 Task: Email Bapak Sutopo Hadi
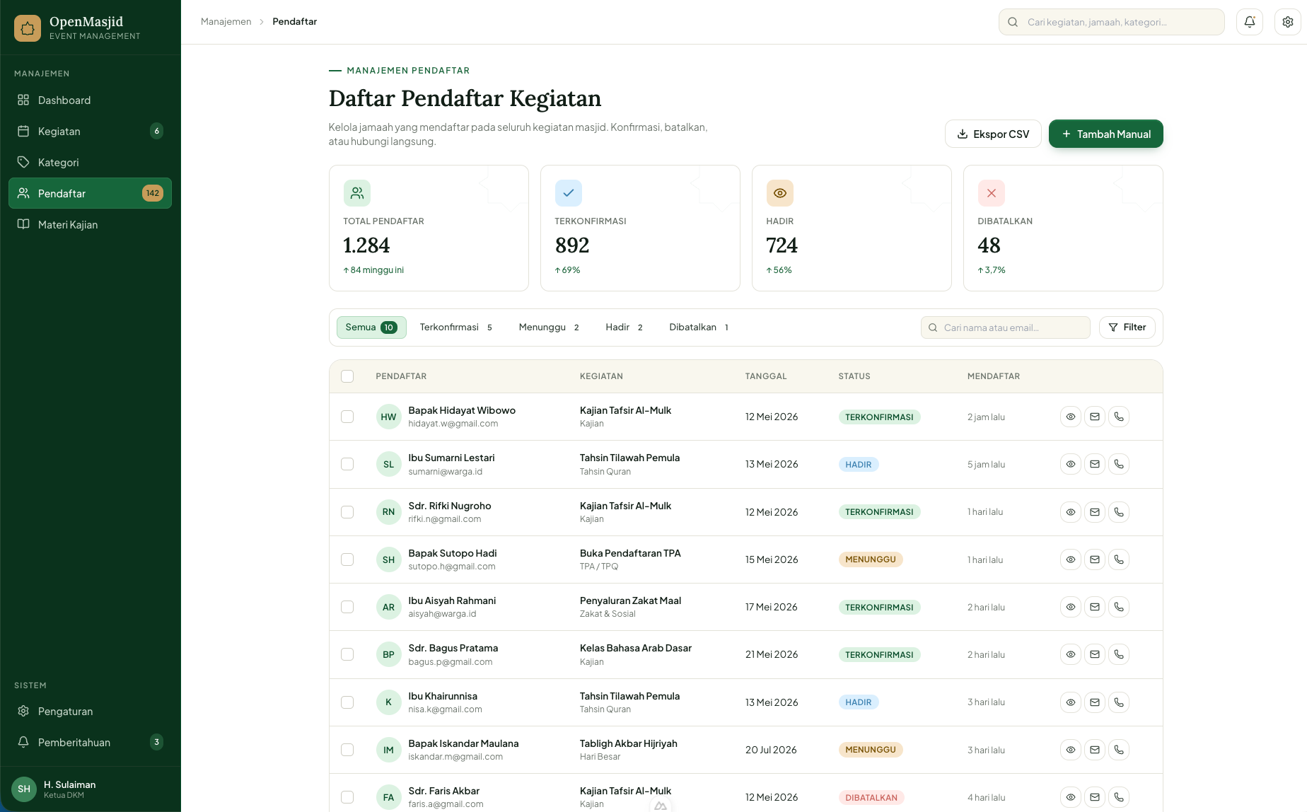coord(1095,559)
